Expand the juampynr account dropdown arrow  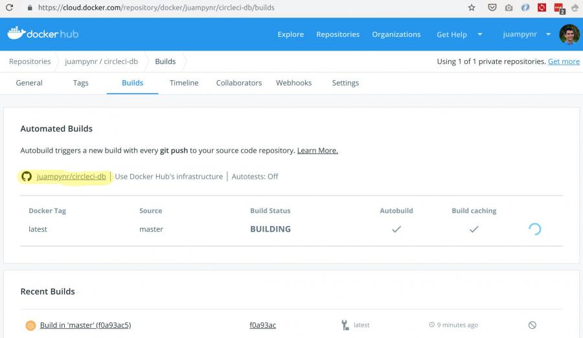coord(548,34)
